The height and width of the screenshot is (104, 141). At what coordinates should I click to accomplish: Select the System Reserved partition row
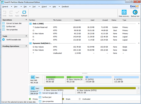[x=84, y=27]
